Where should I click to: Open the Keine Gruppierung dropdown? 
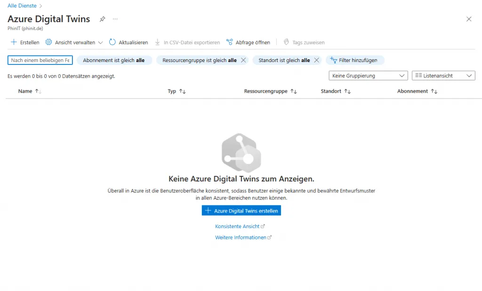point(368,76)
